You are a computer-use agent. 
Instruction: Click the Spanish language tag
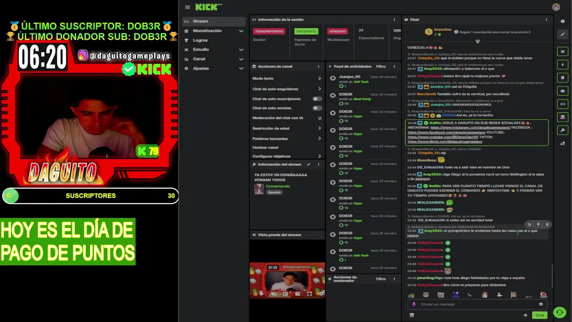coord(274,192)
